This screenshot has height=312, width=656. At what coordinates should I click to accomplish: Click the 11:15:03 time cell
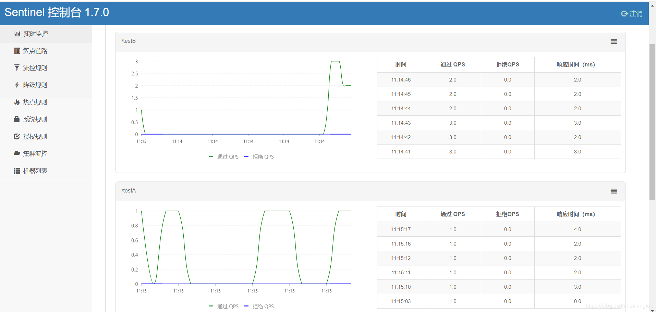click(x=401, y=301)
